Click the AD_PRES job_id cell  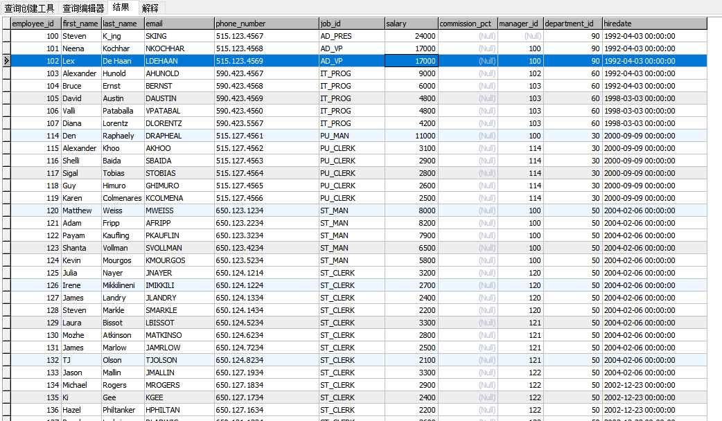point(352,36)
